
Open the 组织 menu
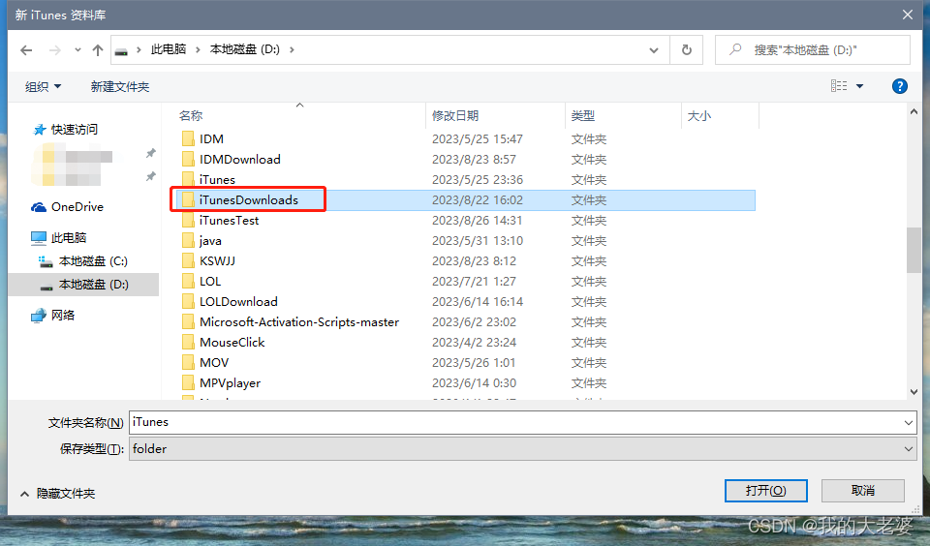tap(44, 86)
